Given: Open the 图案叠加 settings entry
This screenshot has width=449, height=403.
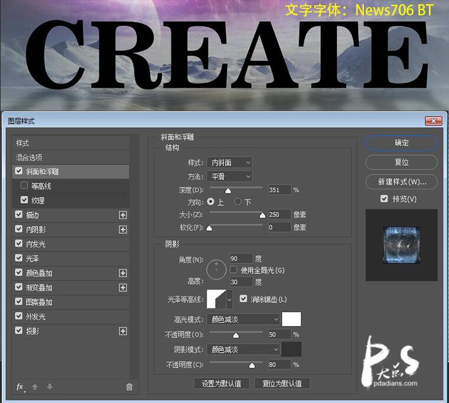Looking at the screenshot, I should (71, 302).
